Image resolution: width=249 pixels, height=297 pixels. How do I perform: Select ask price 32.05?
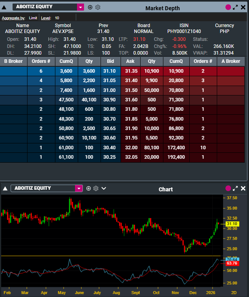click(131, 157)
